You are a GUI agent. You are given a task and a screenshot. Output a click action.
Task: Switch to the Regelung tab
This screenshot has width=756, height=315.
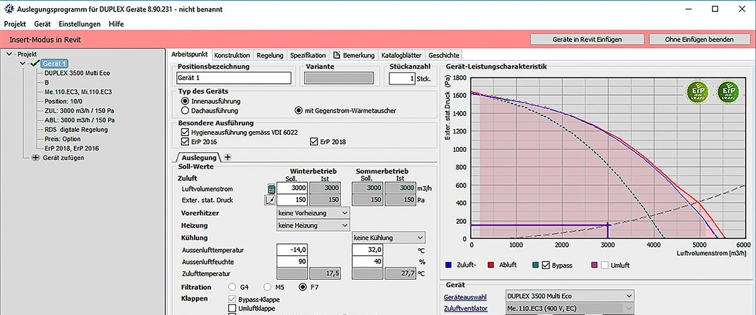pos(270,55)
